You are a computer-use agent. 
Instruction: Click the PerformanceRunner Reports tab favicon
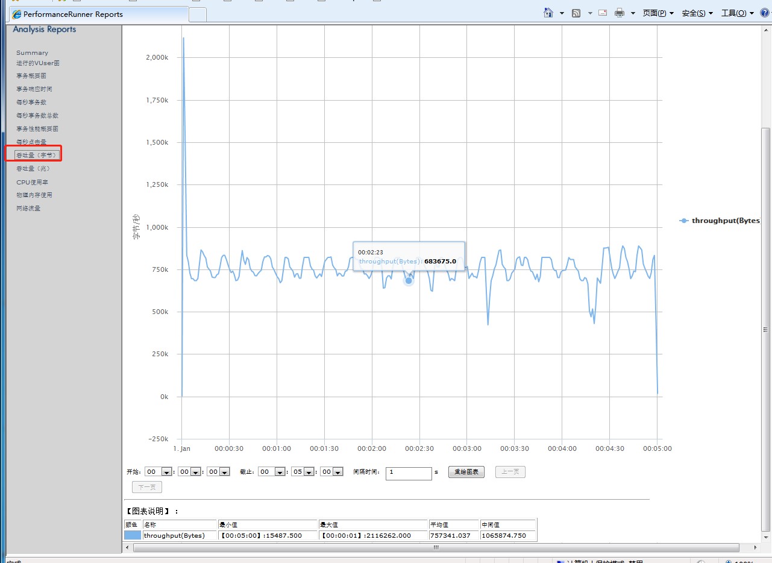[17, 14]
